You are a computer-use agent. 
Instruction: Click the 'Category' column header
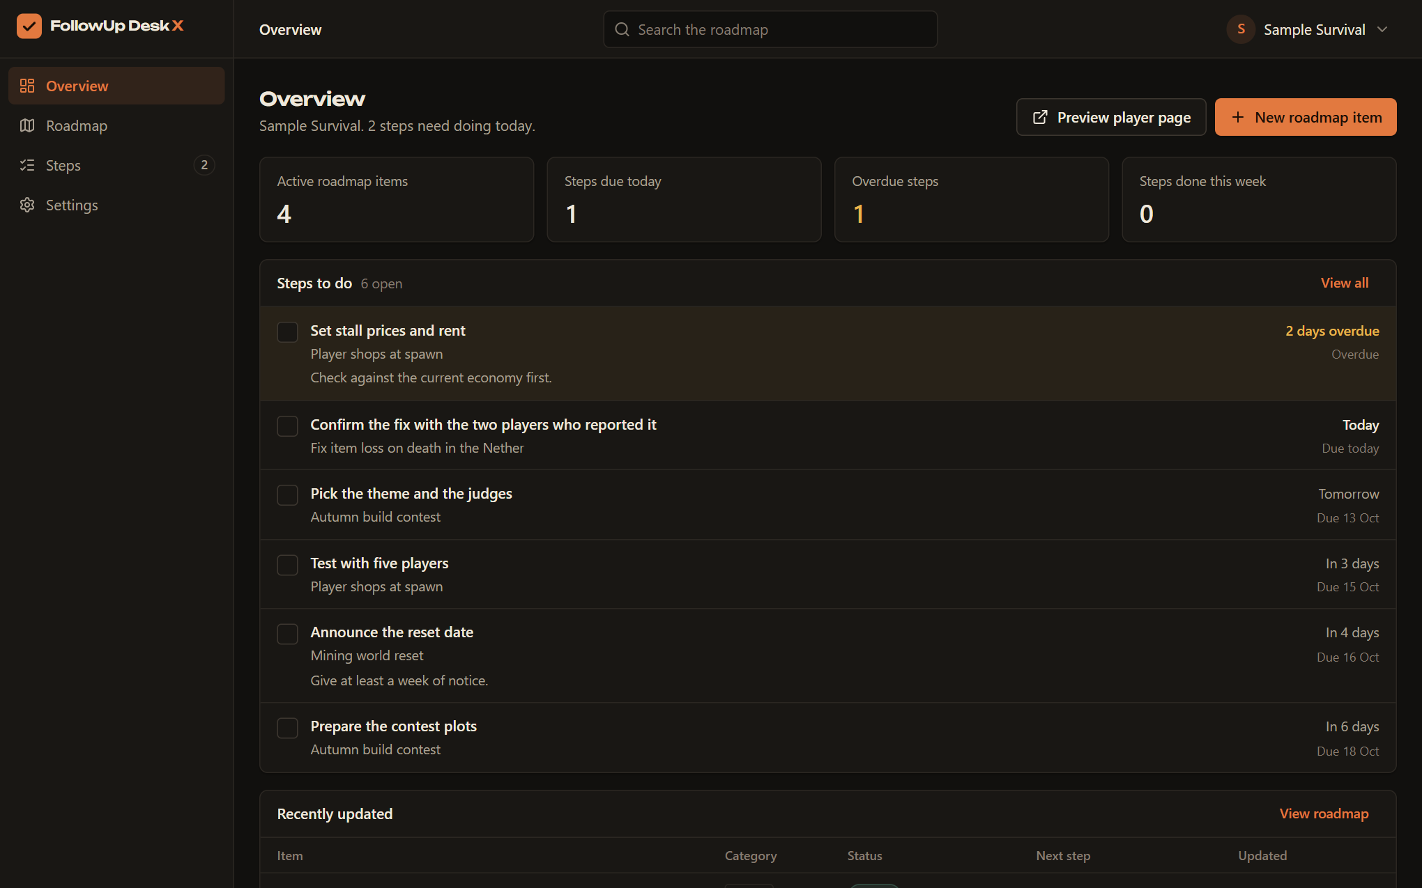(750, 855)
